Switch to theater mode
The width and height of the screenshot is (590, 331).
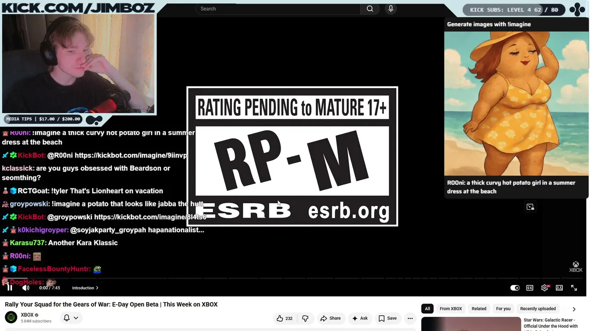(559, 288)
